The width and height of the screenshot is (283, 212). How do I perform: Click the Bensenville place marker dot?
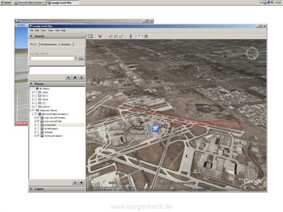pos(184,82)
